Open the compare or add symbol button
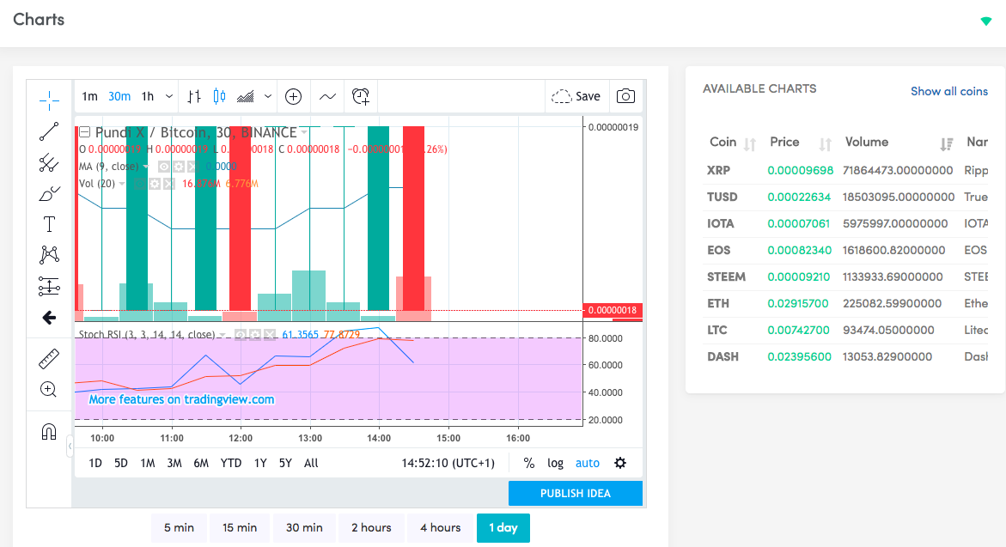 point(293,96)
